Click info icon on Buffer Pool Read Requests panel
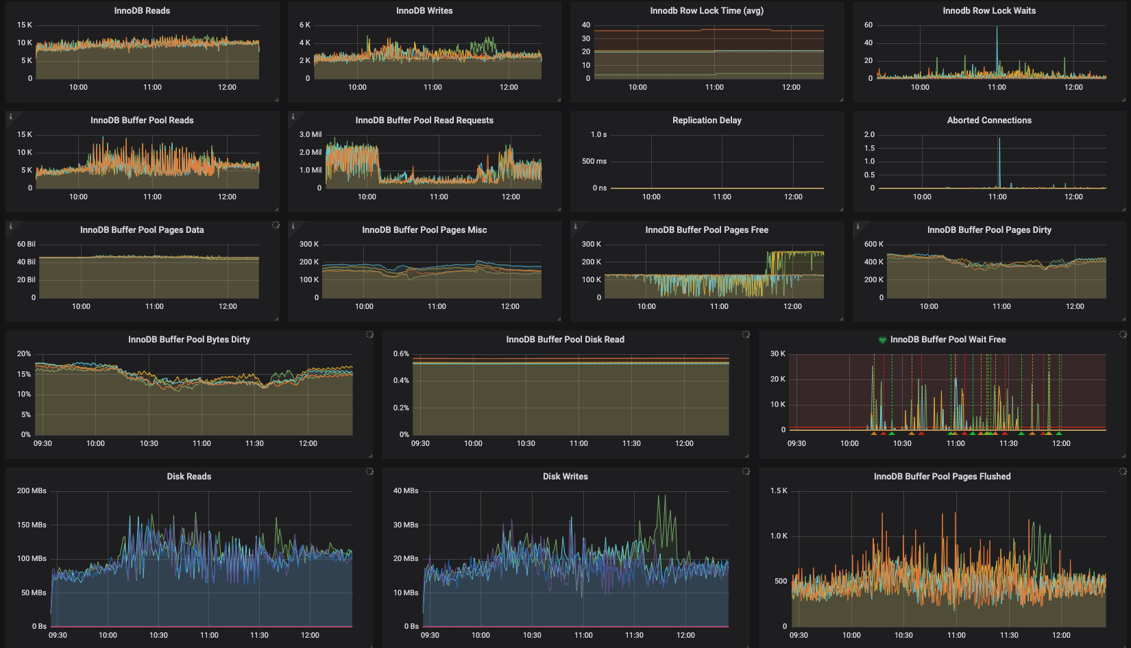The width and height of the screenshot is (1131, 648). pos(293,117)
